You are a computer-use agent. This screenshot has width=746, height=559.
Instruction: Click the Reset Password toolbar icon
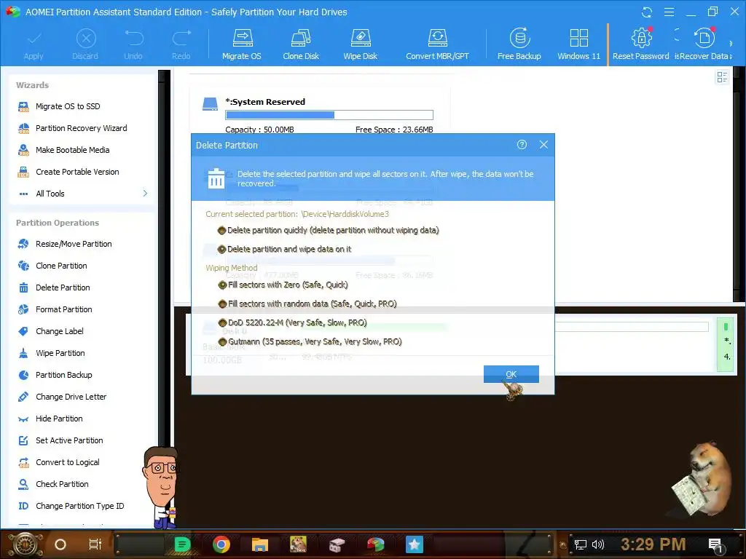point(641,44)
